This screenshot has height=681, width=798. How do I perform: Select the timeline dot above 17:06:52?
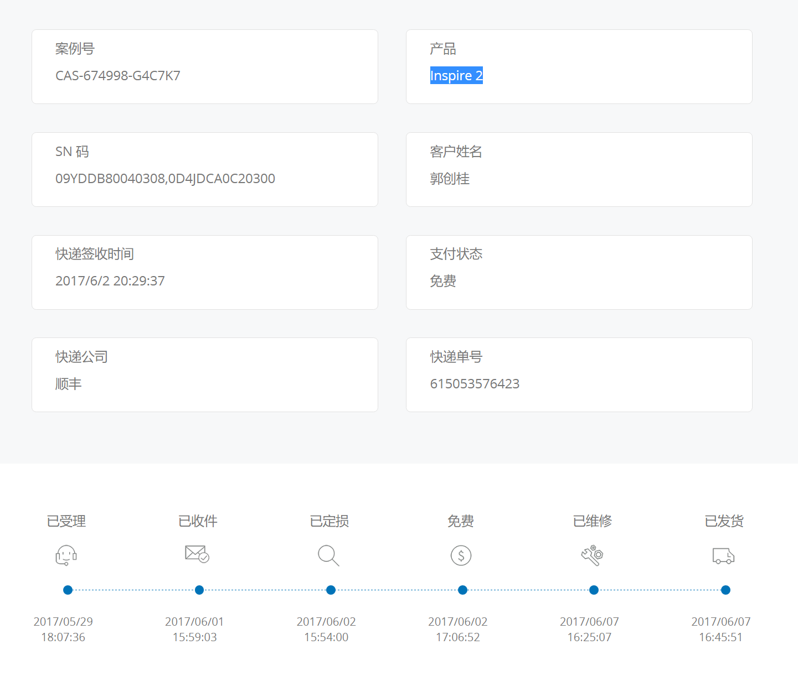coord(462,590)
